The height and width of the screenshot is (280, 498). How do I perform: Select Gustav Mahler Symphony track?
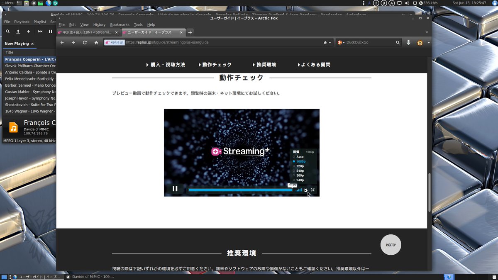29,92
